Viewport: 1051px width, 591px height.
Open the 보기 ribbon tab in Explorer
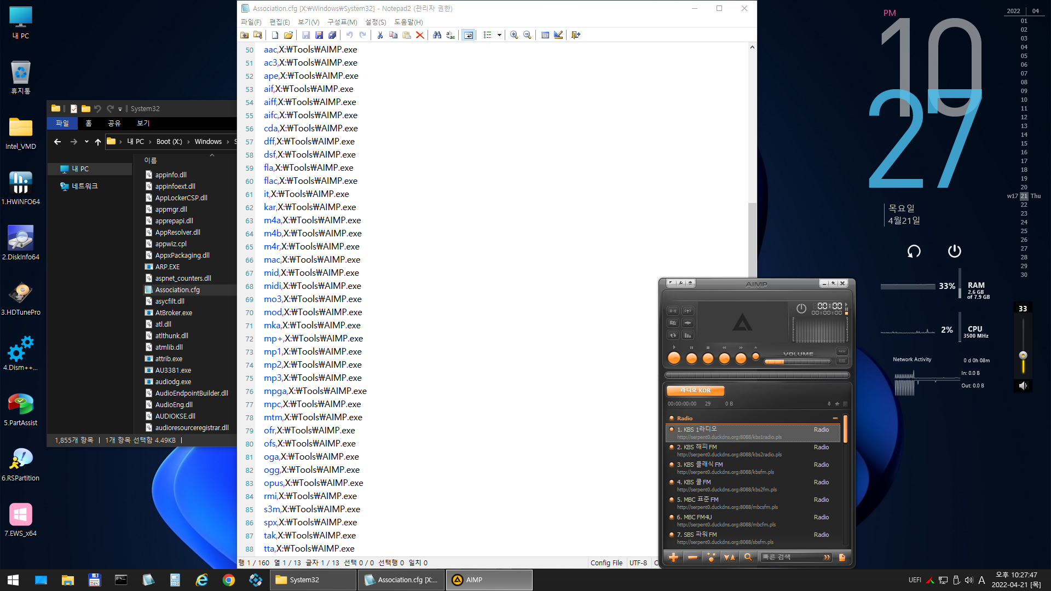[143, 124]
